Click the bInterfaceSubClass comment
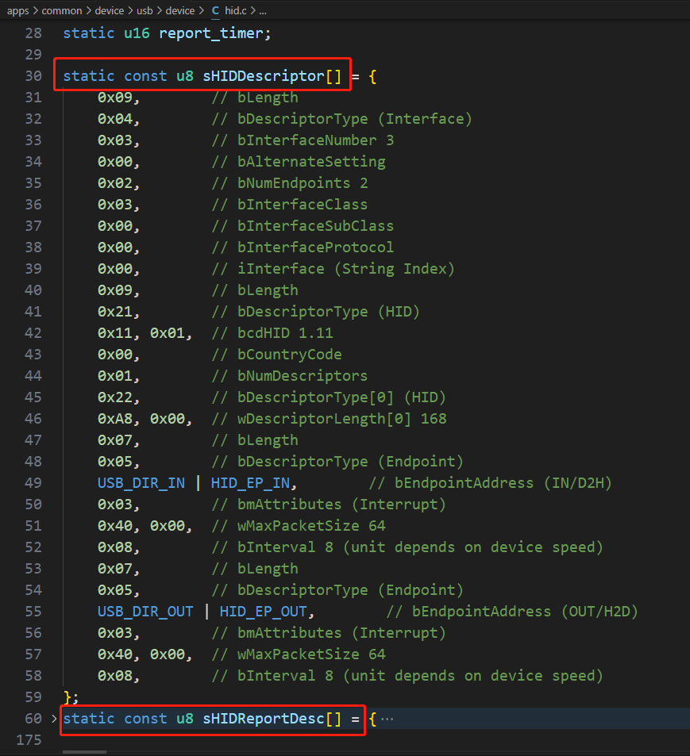Image resolution: width=690 pixels, height=756 pixels. click(x=303, y=226)
